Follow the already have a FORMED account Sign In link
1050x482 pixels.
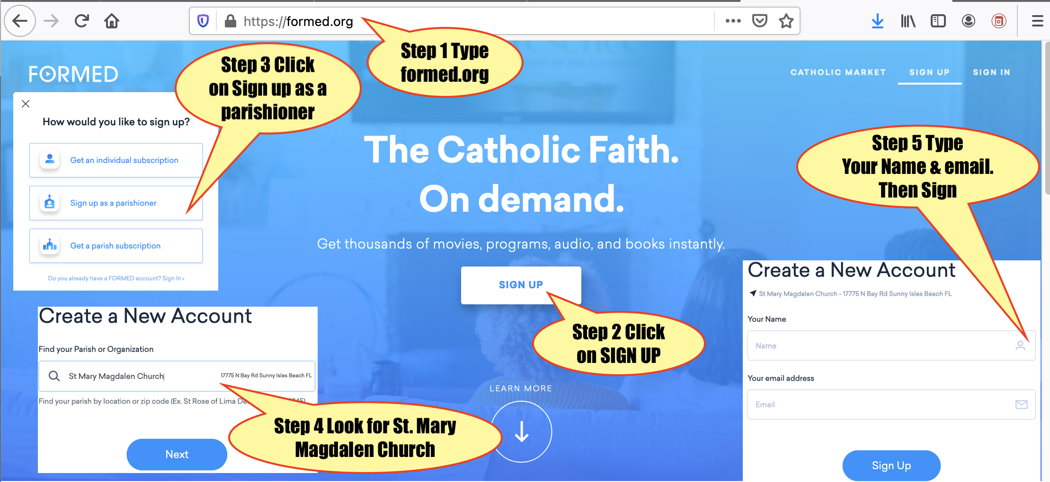(x=116, y=278)
